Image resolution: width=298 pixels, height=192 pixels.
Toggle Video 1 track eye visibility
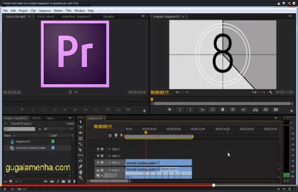point(98,163)
